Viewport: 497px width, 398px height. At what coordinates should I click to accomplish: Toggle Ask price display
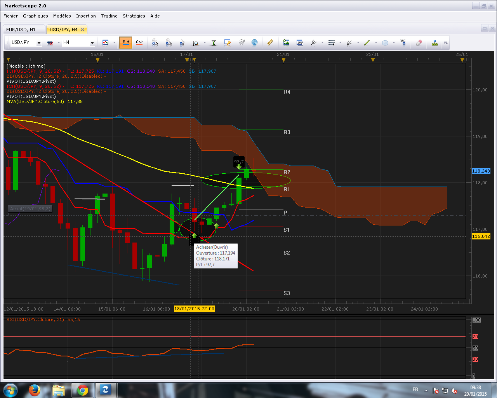click(139, 42)
